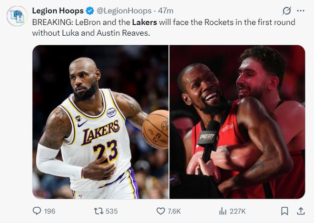Open the LeBron Lakers jersey photo
This screenshot has height=223, width=314.
pyautogui.click(x=100, y=122)
